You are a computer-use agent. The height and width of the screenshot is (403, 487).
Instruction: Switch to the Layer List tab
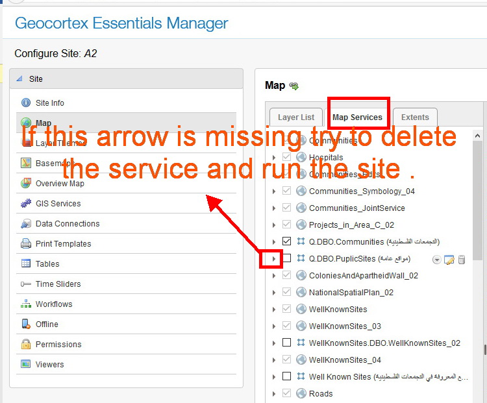296,117
